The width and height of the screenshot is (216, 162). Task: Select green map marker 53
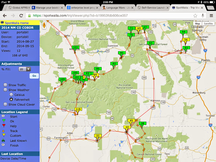(186, 48)
